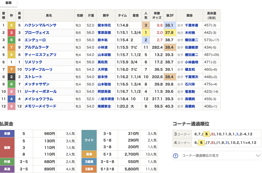The height and width of the screenshot is (173, 262).
Task: Select the 馬連 payout label
Action: coord(7,169)
